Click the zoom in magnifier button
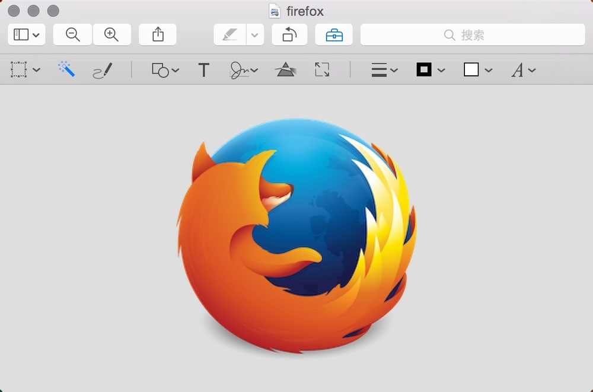Viewport: 593px width, 392px height. pyautogui.click(x=111, y=35)
